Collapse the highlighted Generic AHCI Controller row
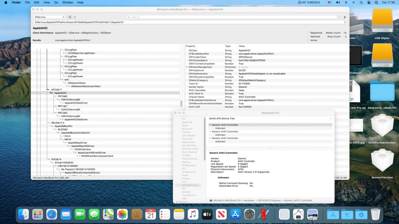The width and height of the screenshot is (399, 224). click(210, 125)
